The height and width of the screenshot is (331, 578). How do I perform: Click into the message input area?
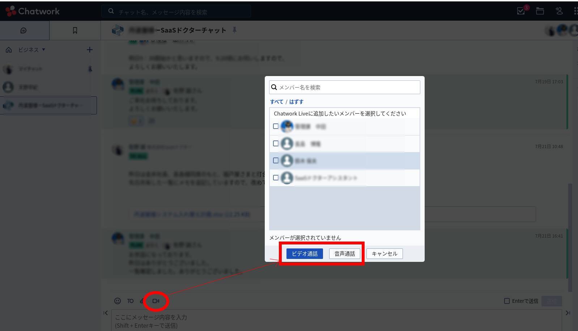(336, 320)
